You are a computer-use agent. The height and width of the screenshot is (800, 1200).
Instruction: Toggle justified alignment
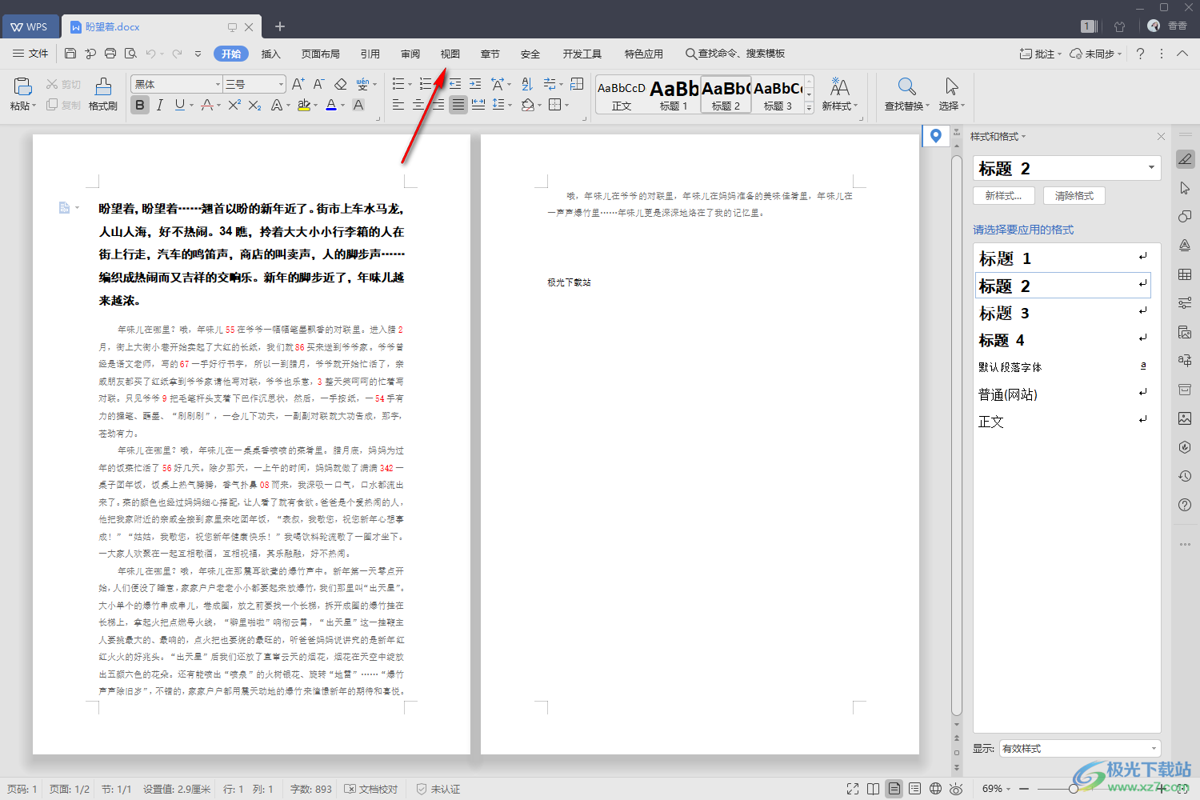click(458, 105)
